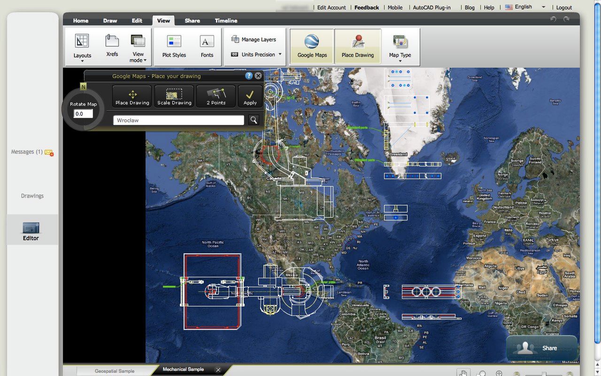Image resolution: width=601 pixels, height=376 pixels.
Task: Select the 2 Points alignment tool
Action: tap(216, 96)
